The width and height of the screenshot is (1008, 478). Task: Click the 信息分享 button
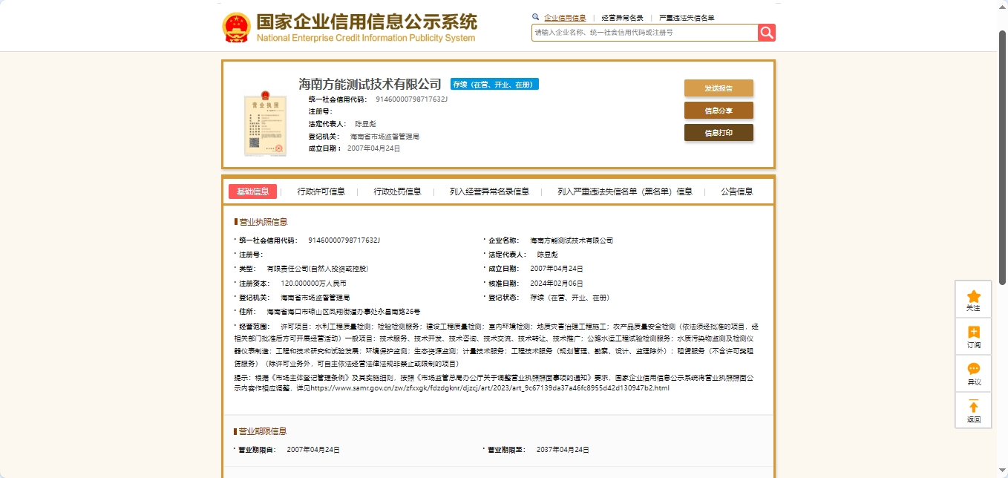pyautogui.click(x=719, y=111)
